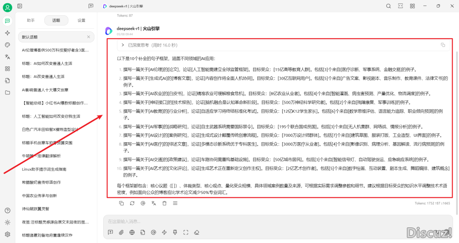
Task: Start new topic from input bar icon
Action: 110,232
